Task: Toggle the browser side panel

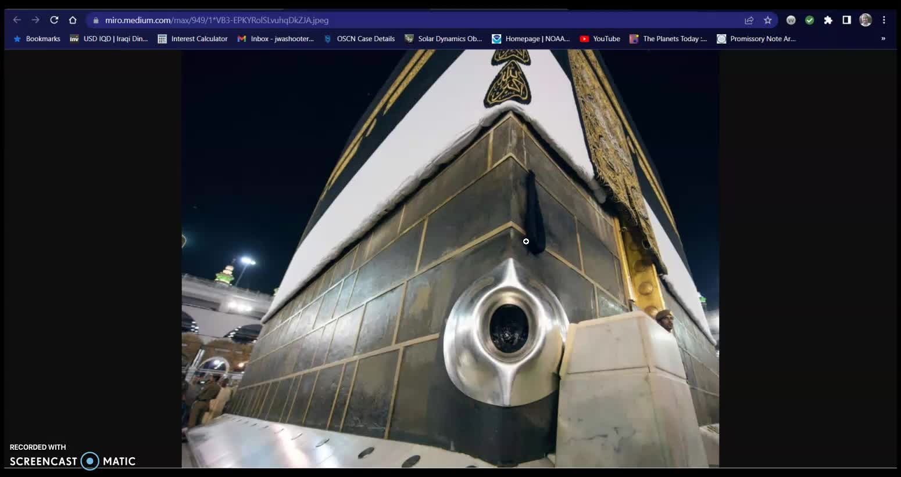Action: point(847,20)
